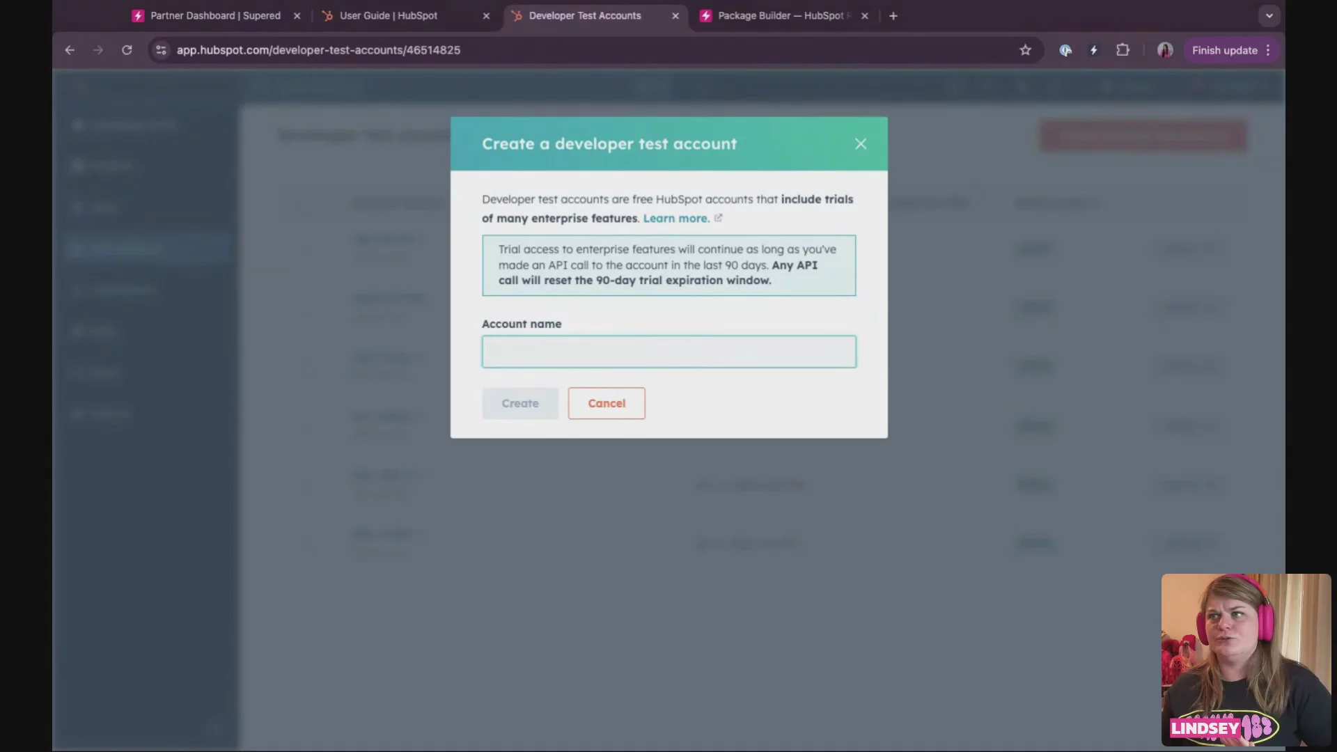Close the Package Builder tab

click(864, 15)
